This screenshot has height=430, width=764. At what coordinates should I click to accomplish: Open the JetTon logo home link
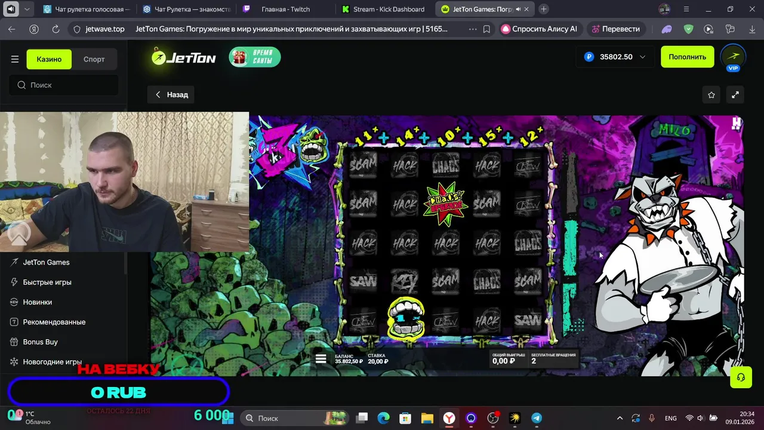pyautogui.click(x=184, y=57)
